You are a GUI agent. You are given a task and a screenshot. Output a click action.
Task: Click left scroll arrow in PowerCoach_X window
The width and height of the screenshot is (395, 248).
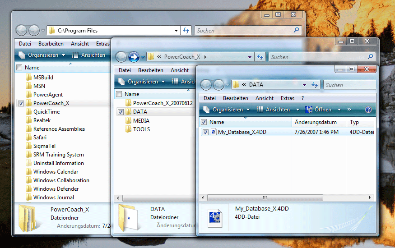[118, 198]
